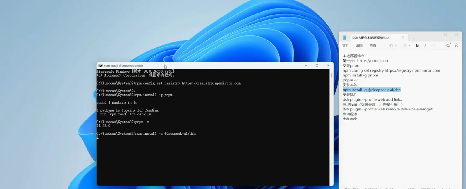Click the '安装pnpm' line in Notepad
The width and height of the screenshot is (466, 189).
[x=352, y=66]
